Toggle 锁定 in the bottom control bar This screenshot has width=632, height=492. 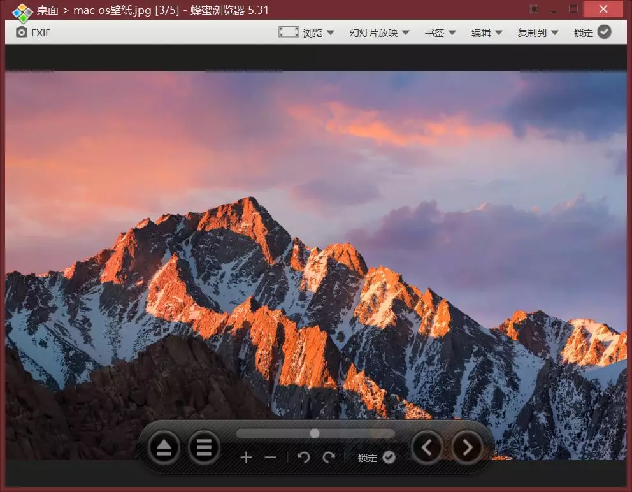tap(377, 458)
